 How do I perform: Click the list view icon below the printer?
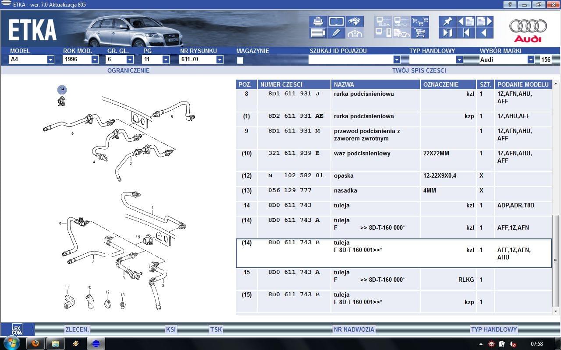(x=318, y=33)
